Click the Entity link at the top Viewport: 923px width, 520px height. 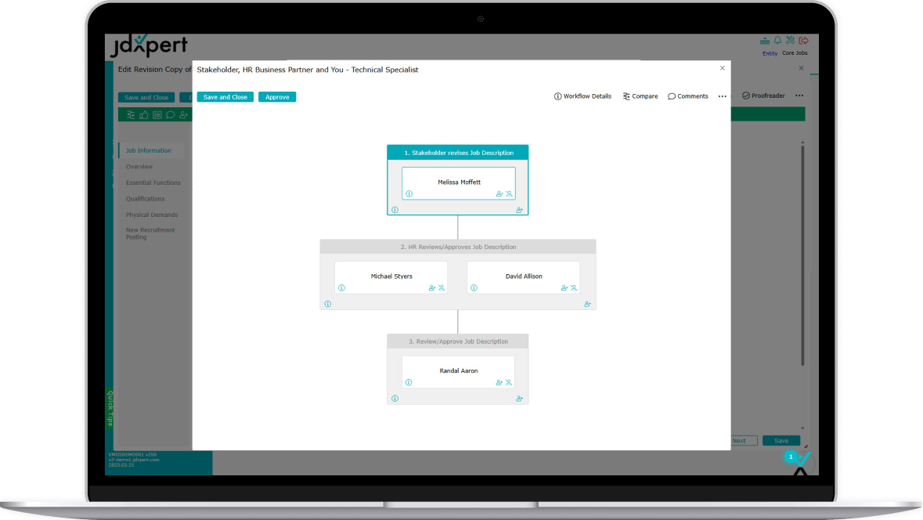click(x=770, y=52)
